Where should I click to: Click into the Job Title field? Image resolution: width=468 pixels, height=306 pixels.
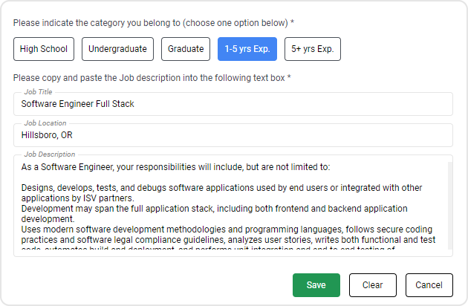[x=233, y=104]
